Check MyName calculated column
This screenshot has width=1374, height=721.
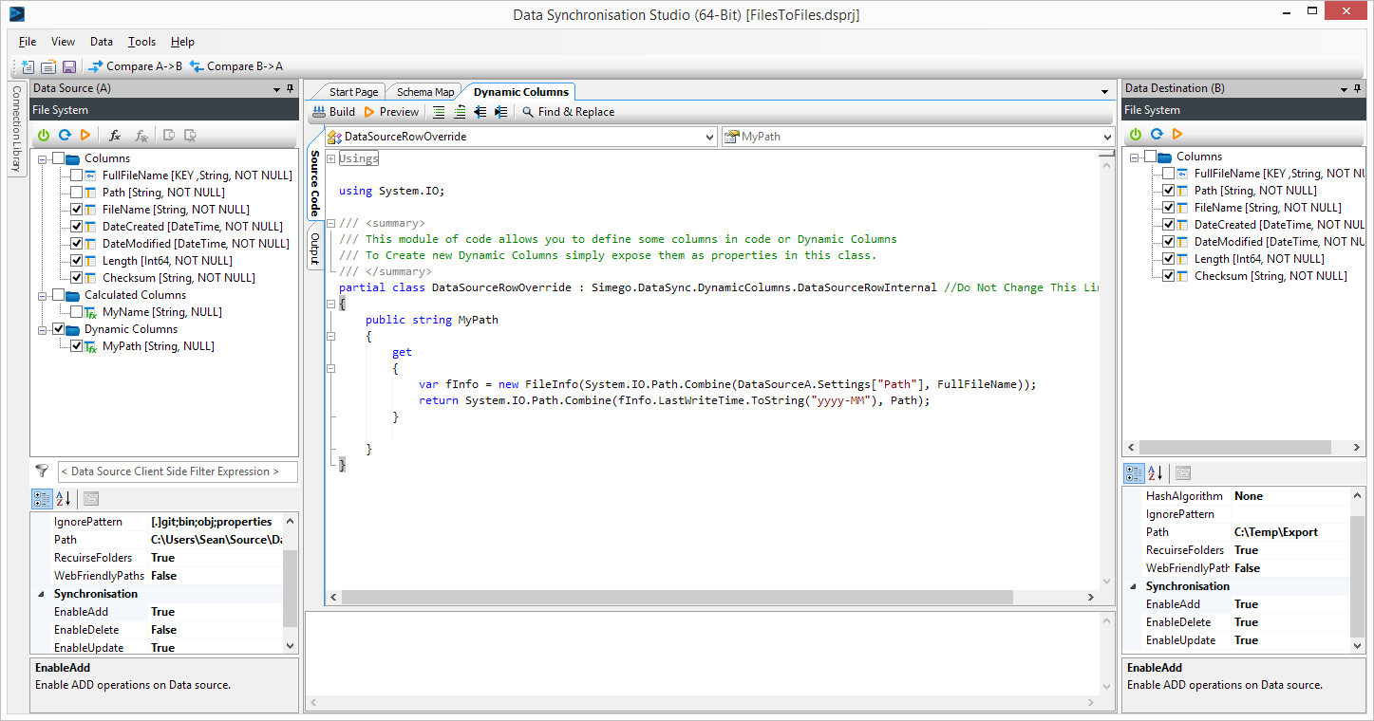[77, 312]
